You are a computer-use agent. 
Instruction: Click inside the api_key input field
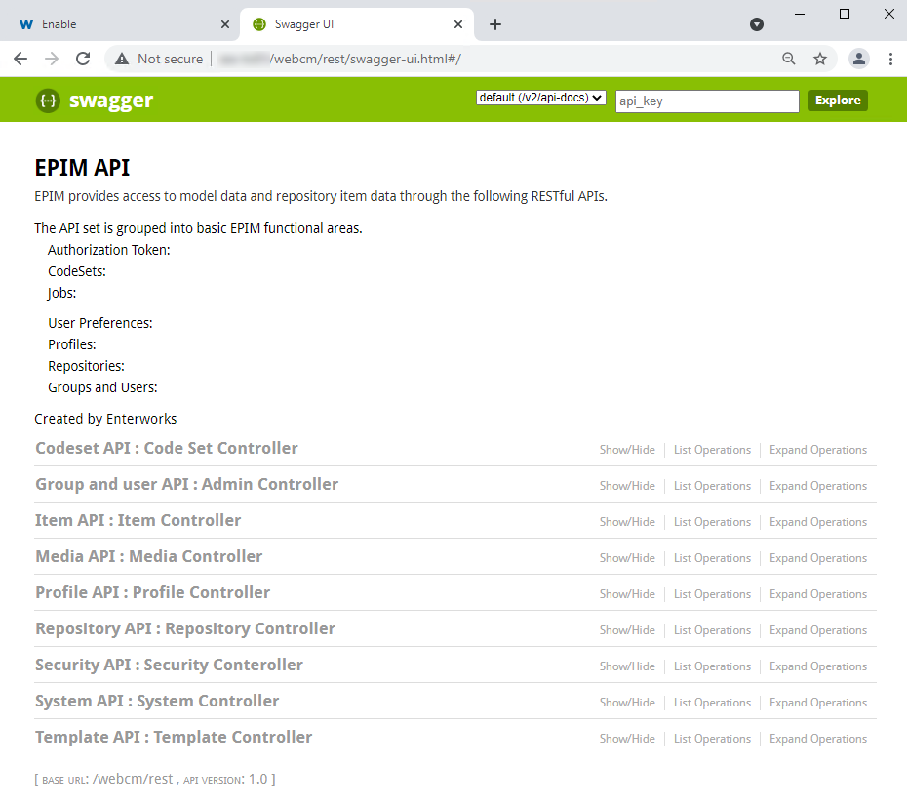tap(706, 101)
